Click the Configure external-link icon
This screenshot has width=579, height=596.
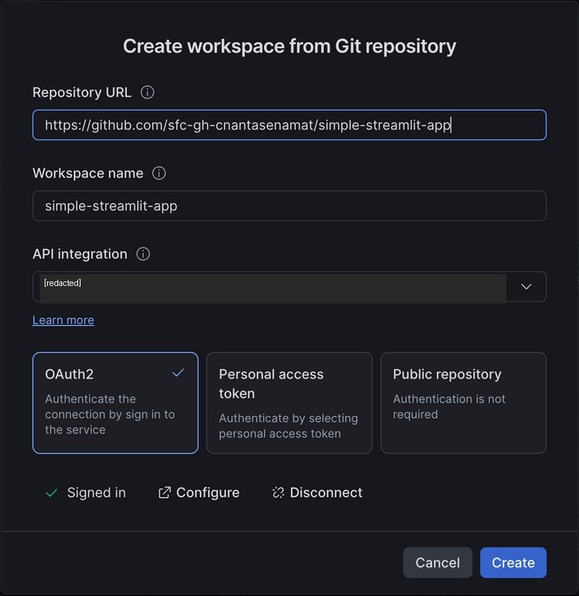click(164, 492)
